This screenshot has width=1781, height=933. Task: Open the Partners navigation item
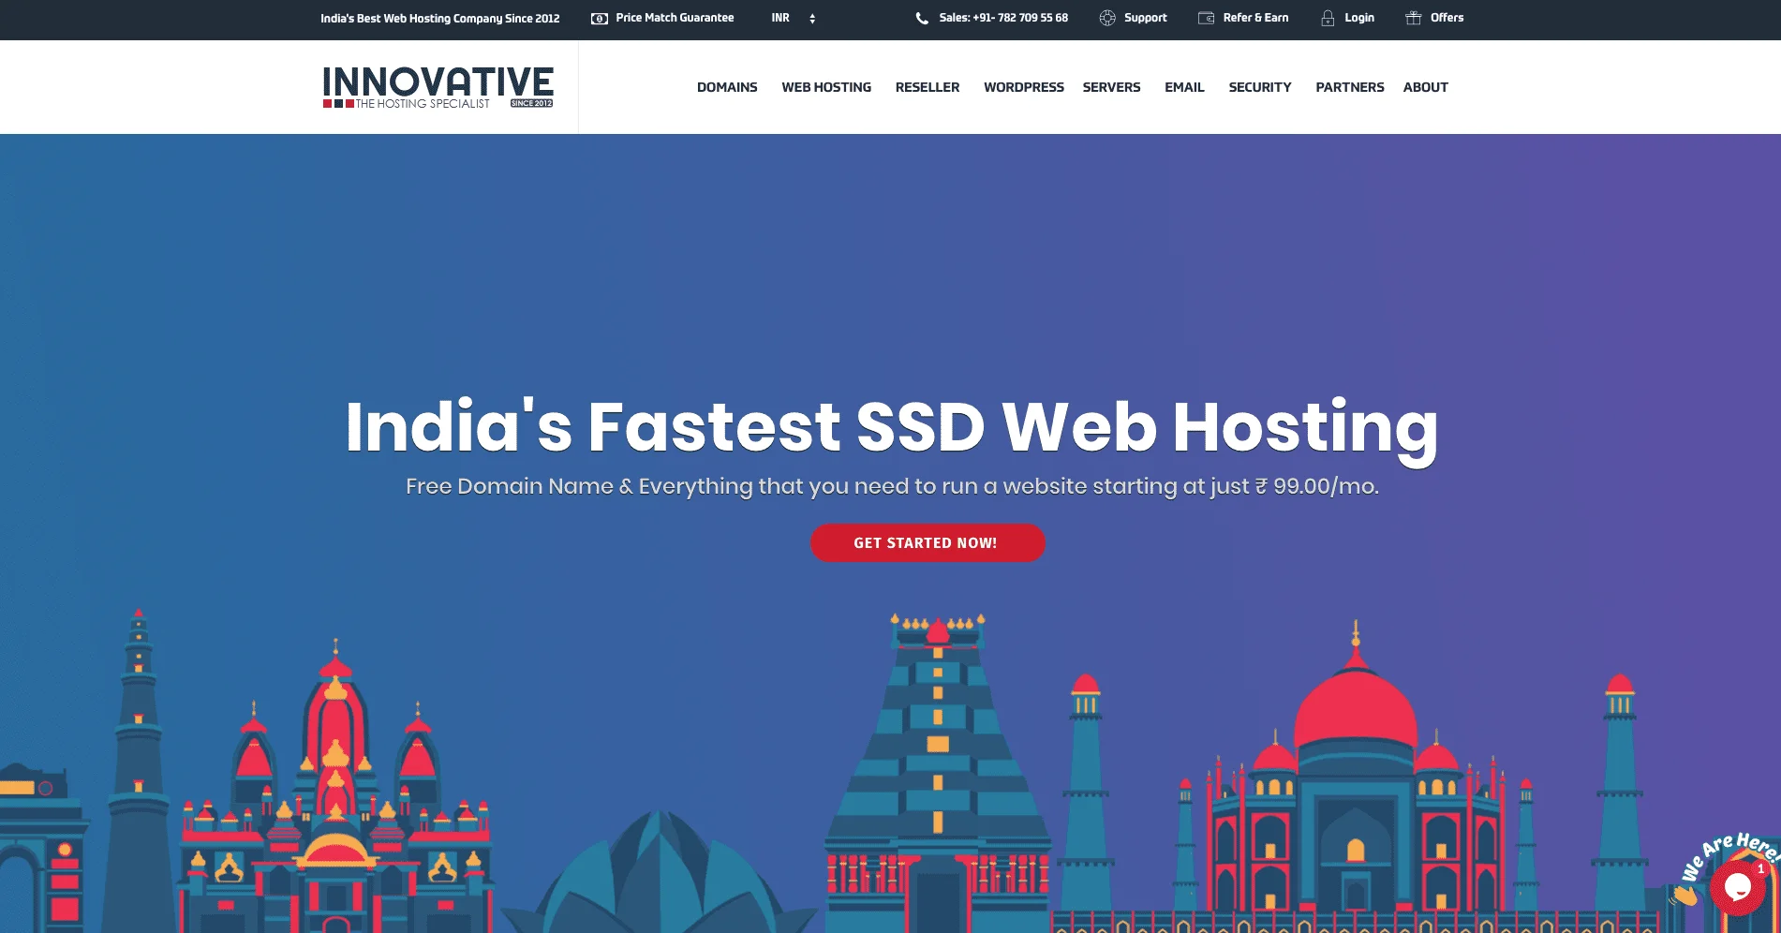[x=1349, y=87]
